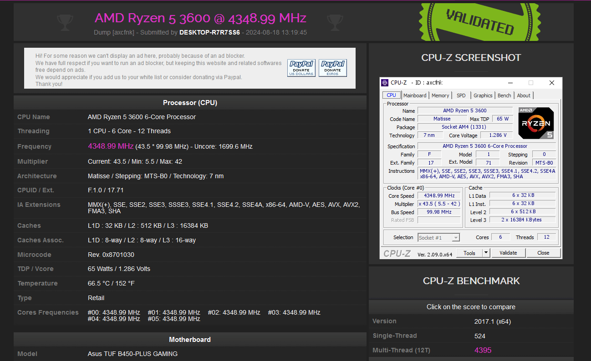
Task: Click the Core Voltage field 1.286 V
Action: [x=497, y=135]
